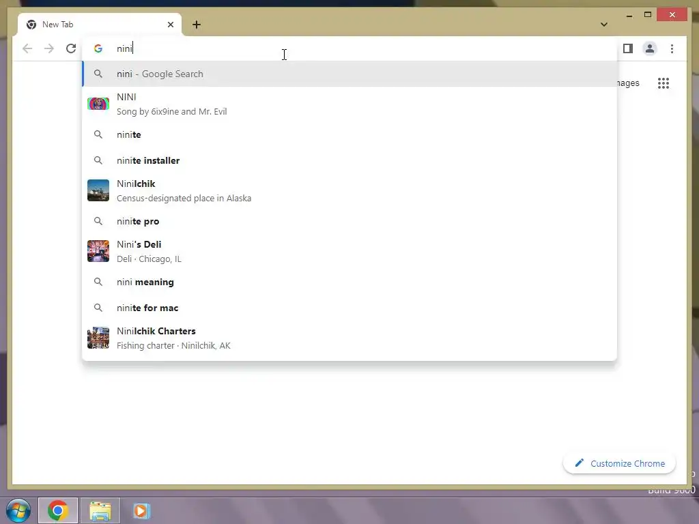Minimize the Chrome window

629,15
